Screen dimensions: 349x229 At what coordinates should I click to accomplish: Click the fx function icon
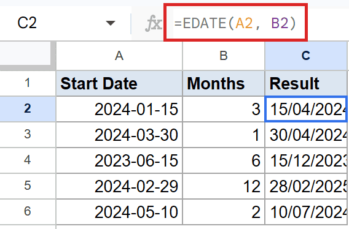tap(154, 23)
